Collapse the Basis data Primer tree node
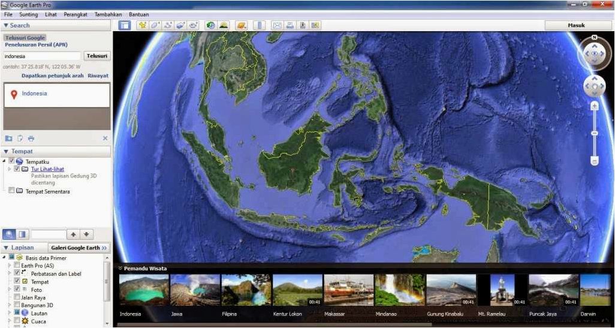This screenshot has height=328, width=615. pyautogui.click(x=4, y=257)
